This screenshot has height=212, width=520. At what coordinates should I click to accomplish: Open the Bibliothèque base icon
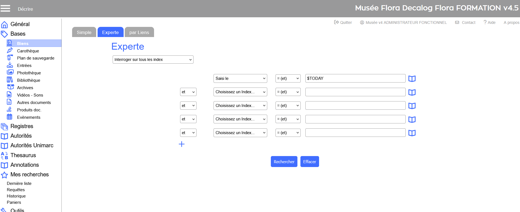pyautogui.click(x=10, y=80)
